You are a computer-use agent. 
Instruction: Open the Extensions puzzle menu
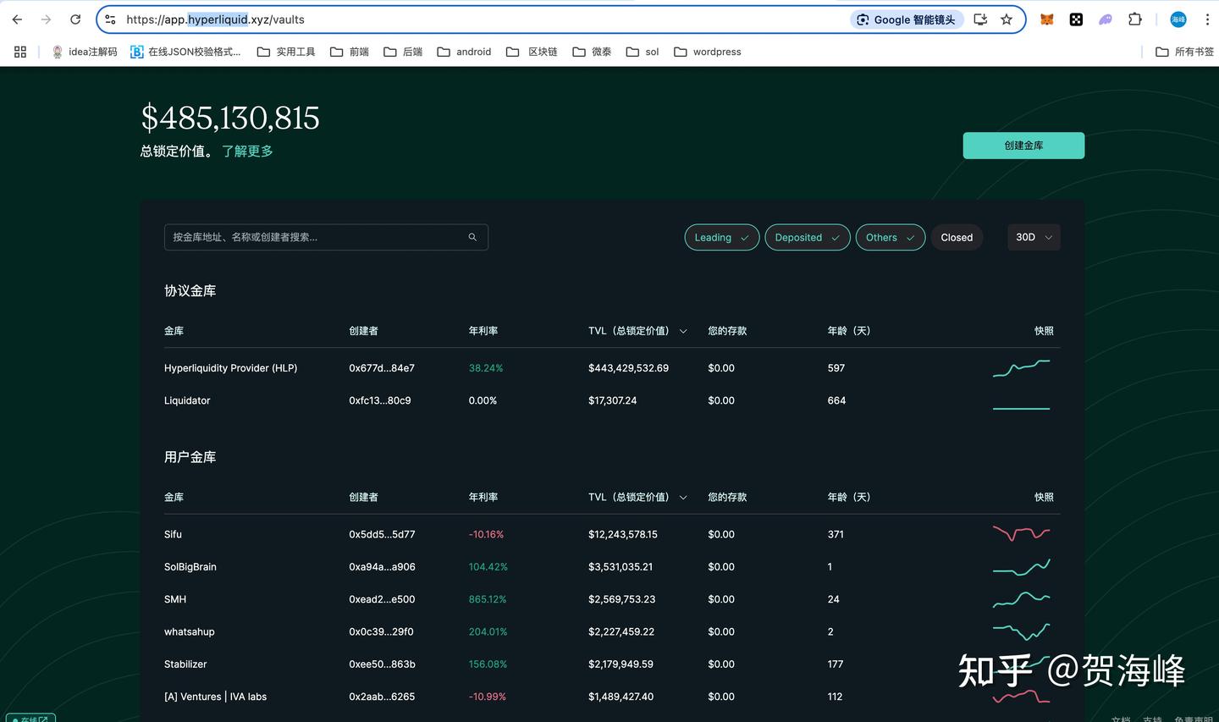pyautogui.click(x=1135, y=19)
